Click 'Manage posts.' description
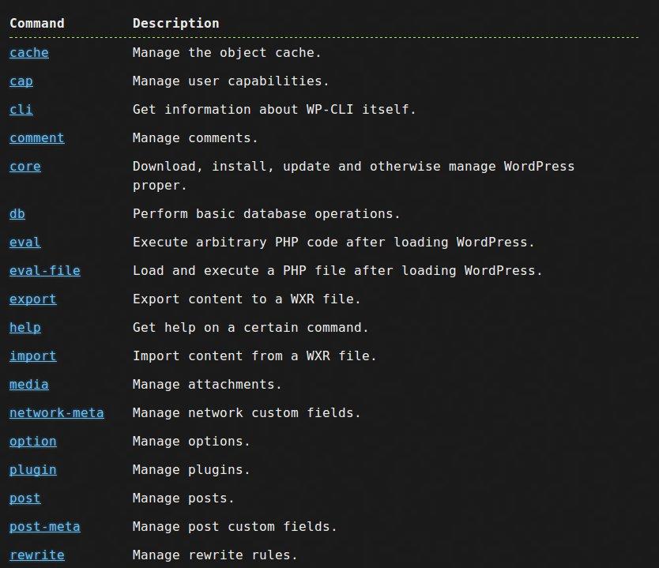Screen dimensions: 659x568 183,498
